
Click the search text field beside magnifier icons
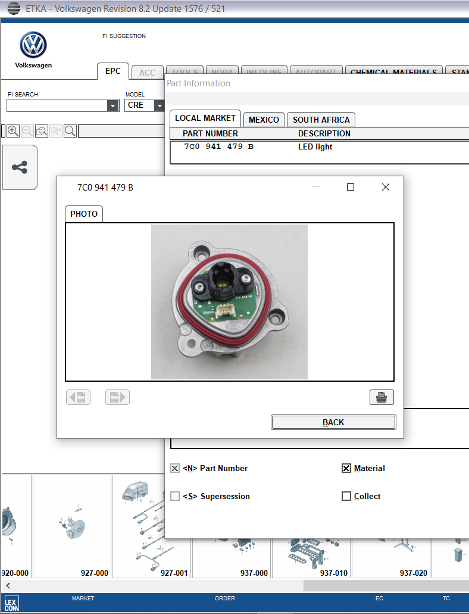point(121,131)
